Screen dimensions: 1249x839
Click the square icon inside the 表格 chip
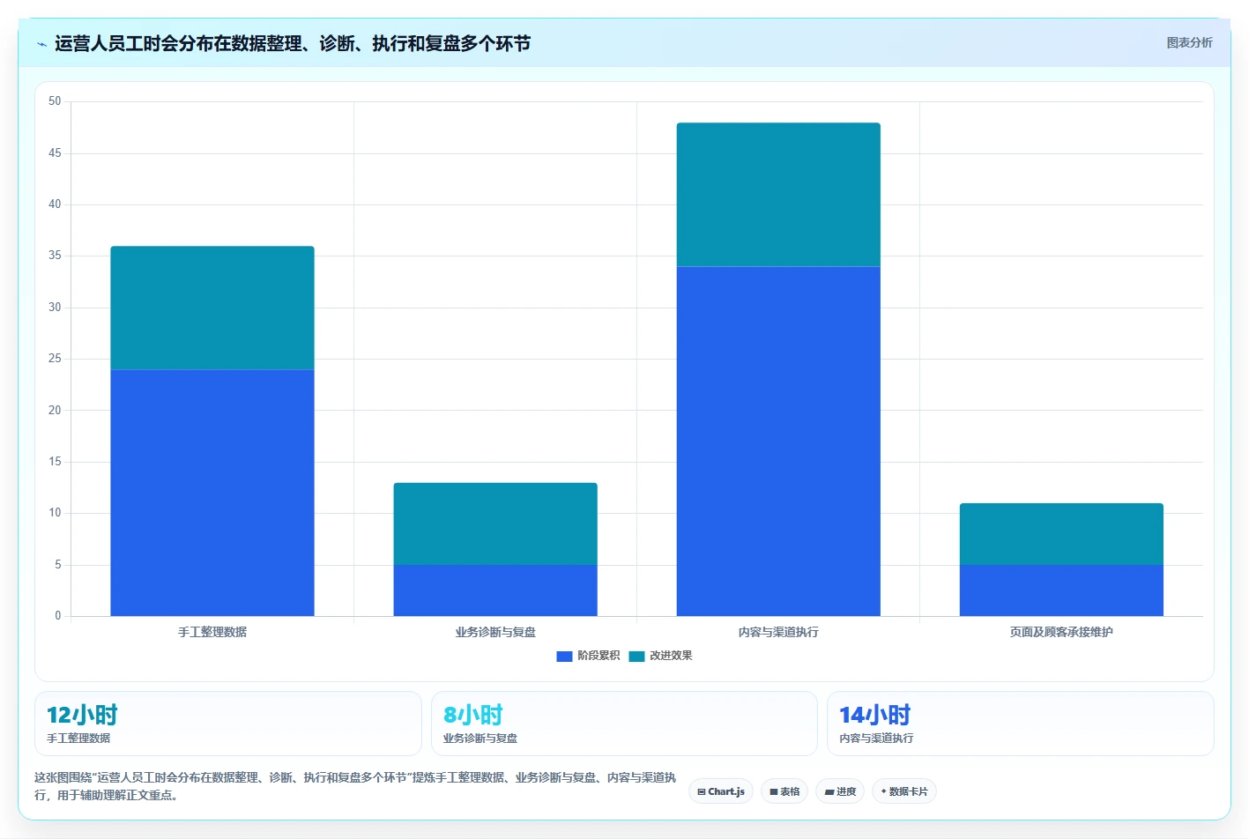tap(774, 791)
